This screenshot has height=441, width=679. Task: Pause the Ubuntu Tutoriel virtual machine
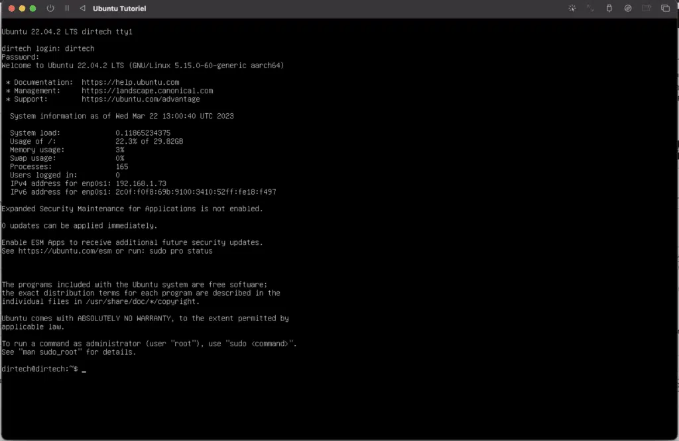coord(67,8)
